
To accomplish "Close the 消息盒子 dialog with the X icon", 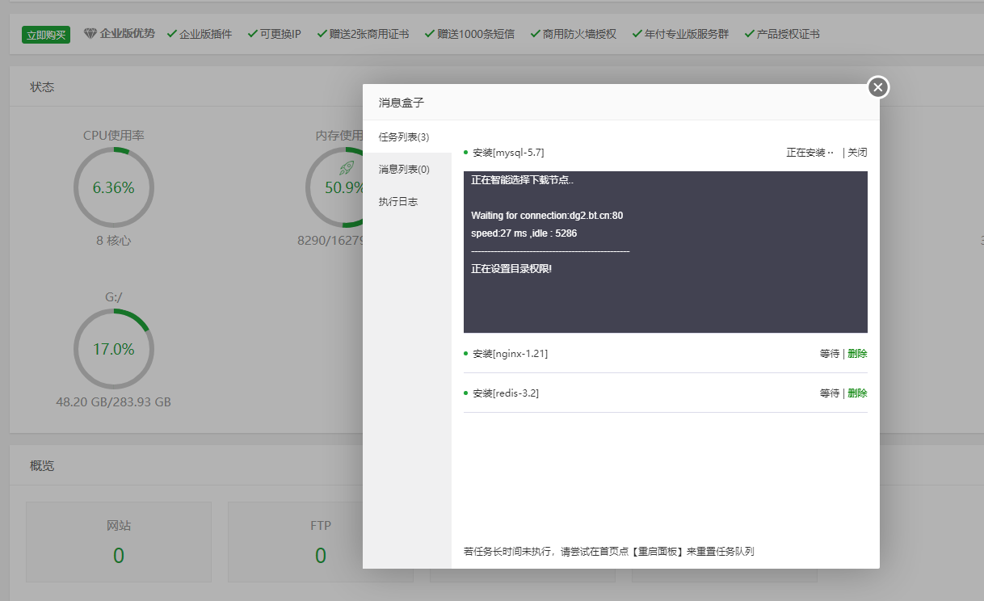I will [x=878, y=87].
